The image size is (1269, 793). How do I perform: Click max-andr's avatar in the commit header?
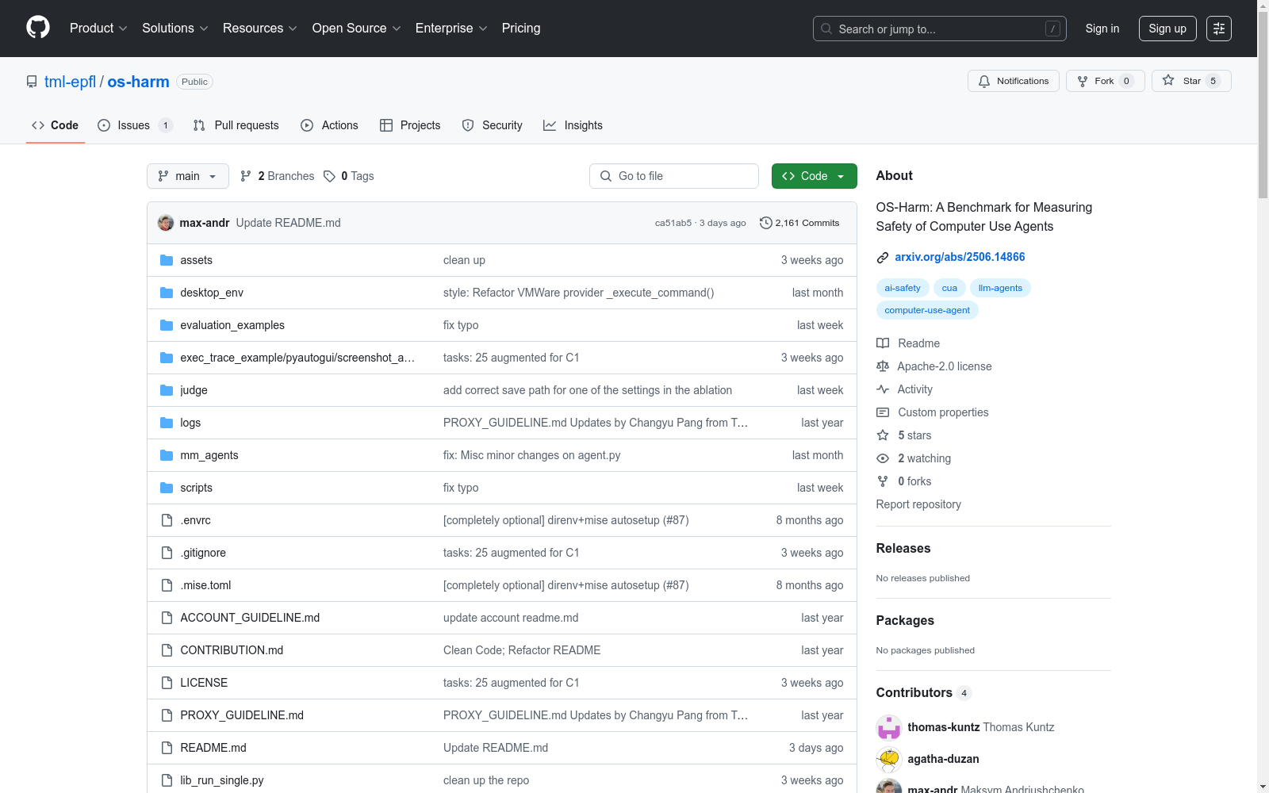pos(166,223)
